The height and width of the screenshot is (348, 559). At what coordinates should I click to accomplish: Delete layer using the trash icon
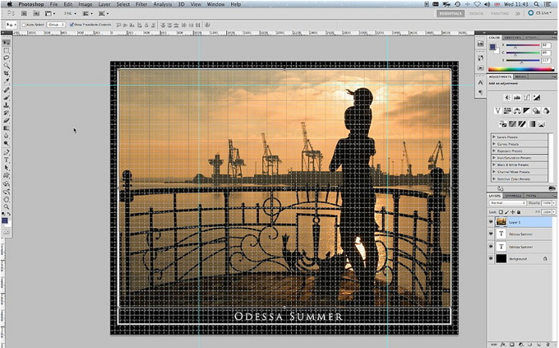547,342
